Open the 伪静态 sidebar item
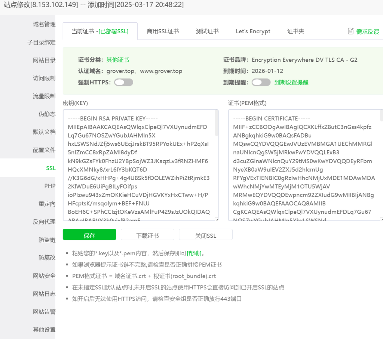 48,114
